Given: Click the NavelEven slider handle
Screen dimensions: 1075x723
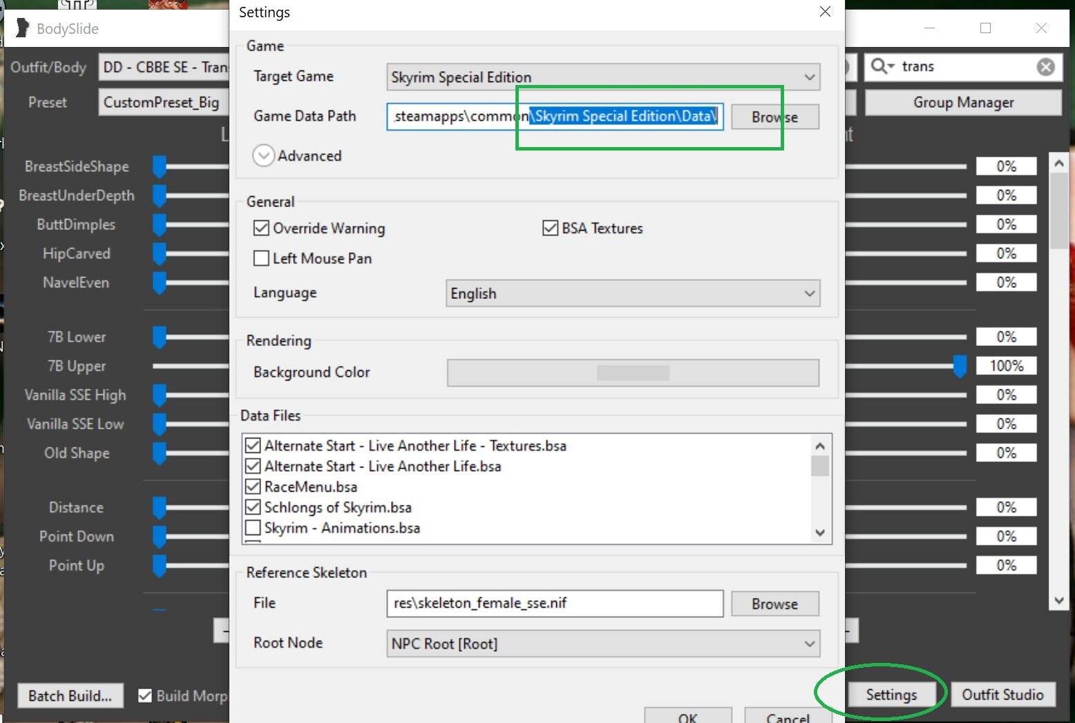Looking at the screenshot, I should coord(160,282).
